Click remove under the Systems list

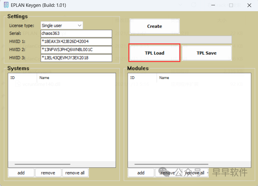click(48, 173)
